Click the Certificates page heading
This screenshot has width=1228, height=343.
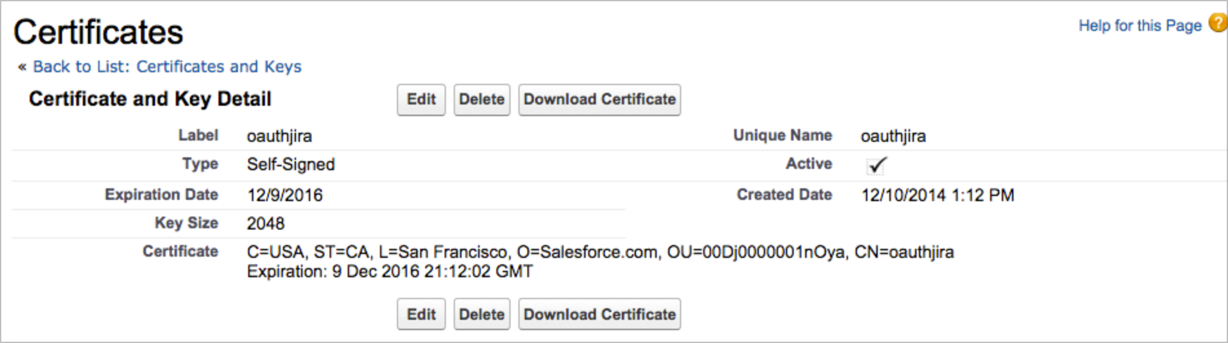[98, 32]
